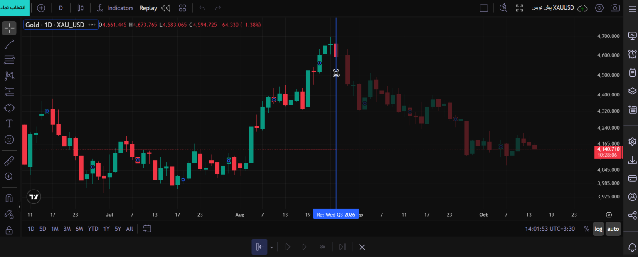Take a chart snapshot with camera icon
The image size is (638, 257).
pyautogui.click(x=615, y=8)
